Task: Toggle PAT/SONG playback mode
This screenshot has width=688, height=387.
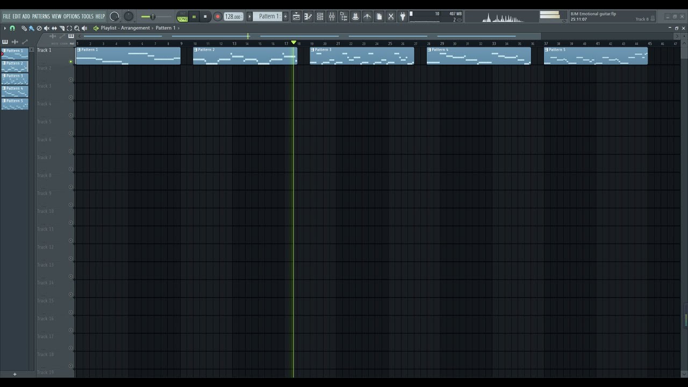Action: (x=183, y=17)
